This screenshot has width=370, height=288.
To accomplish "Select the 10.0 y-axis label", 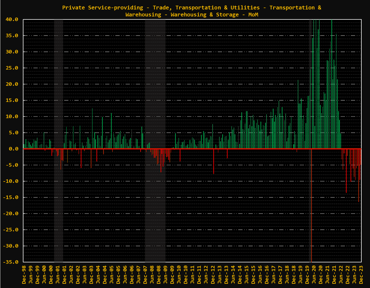I will [x=12, y=117].
